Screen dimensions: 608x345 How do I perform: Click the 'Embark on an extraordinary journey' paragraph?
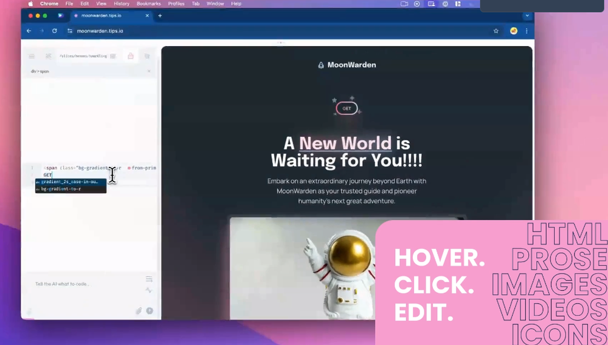pos(347,191)
